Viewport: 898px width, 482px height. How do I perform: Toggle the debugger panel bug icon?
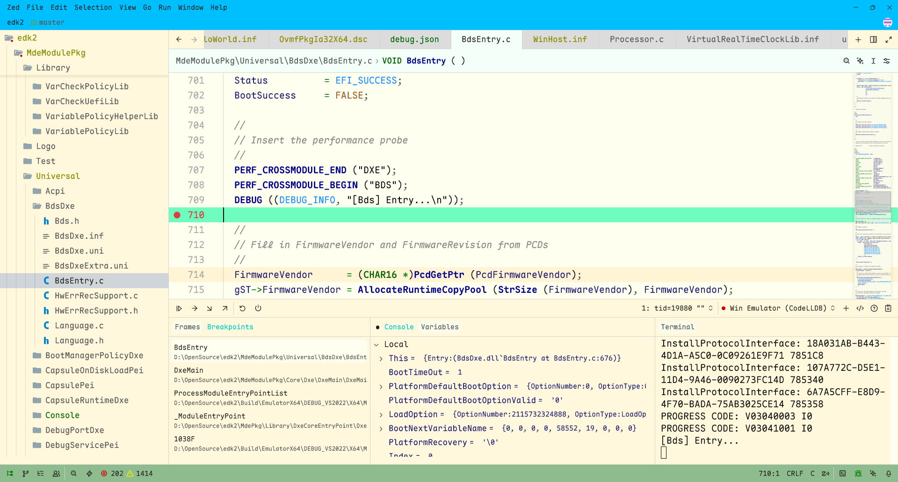click(x=858, y=474)
